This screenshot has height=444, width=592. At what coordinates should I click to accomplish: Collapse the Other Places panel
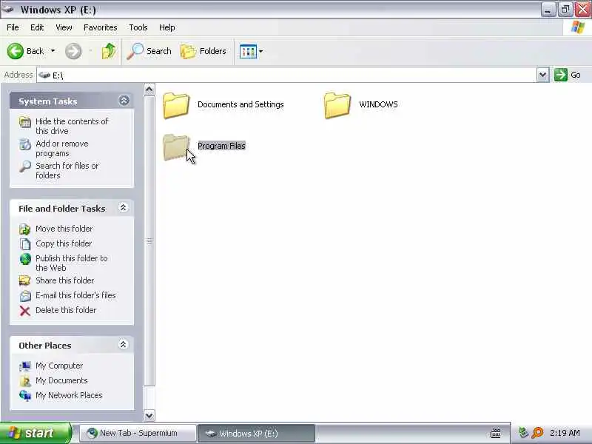coord(123,344)
